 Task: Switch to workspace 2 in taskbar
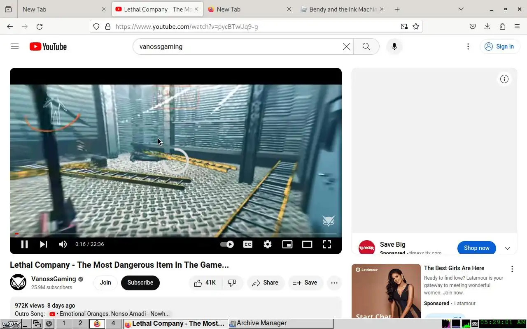click(x=80, y=324)
